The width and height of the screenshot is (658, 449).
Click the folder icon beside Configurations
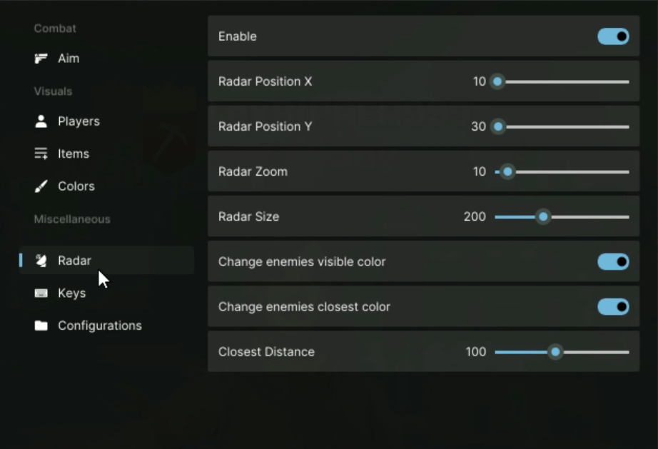pyautogui.click(x=41, y=326)
